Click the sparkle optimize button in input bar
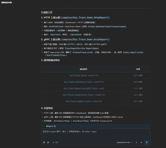Viewport: 166px width, 148px height. click(x=55, y=142)
